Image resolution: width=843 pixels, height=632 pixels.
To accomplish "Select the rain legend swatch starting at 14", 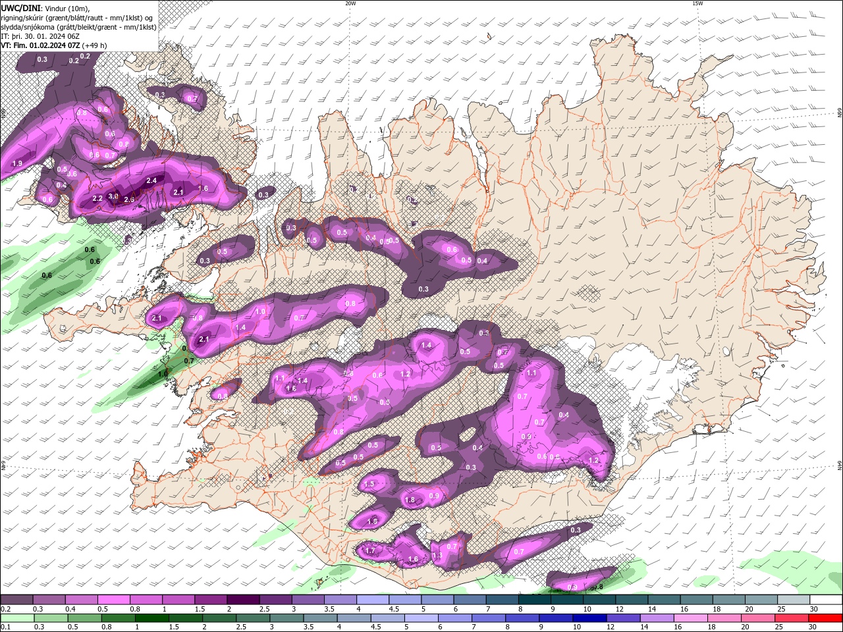I will coord(656,618).
